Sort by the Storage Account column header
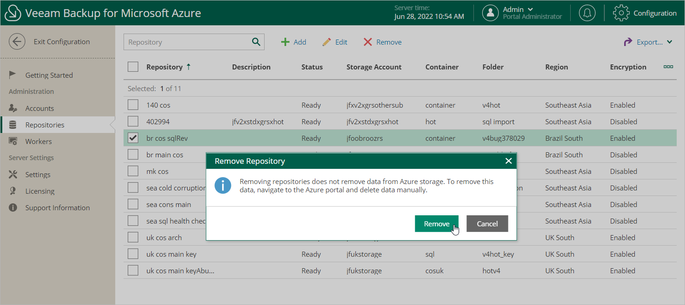Image resolution: width=685 pixels, height=305 pixels. coord(374,67)
